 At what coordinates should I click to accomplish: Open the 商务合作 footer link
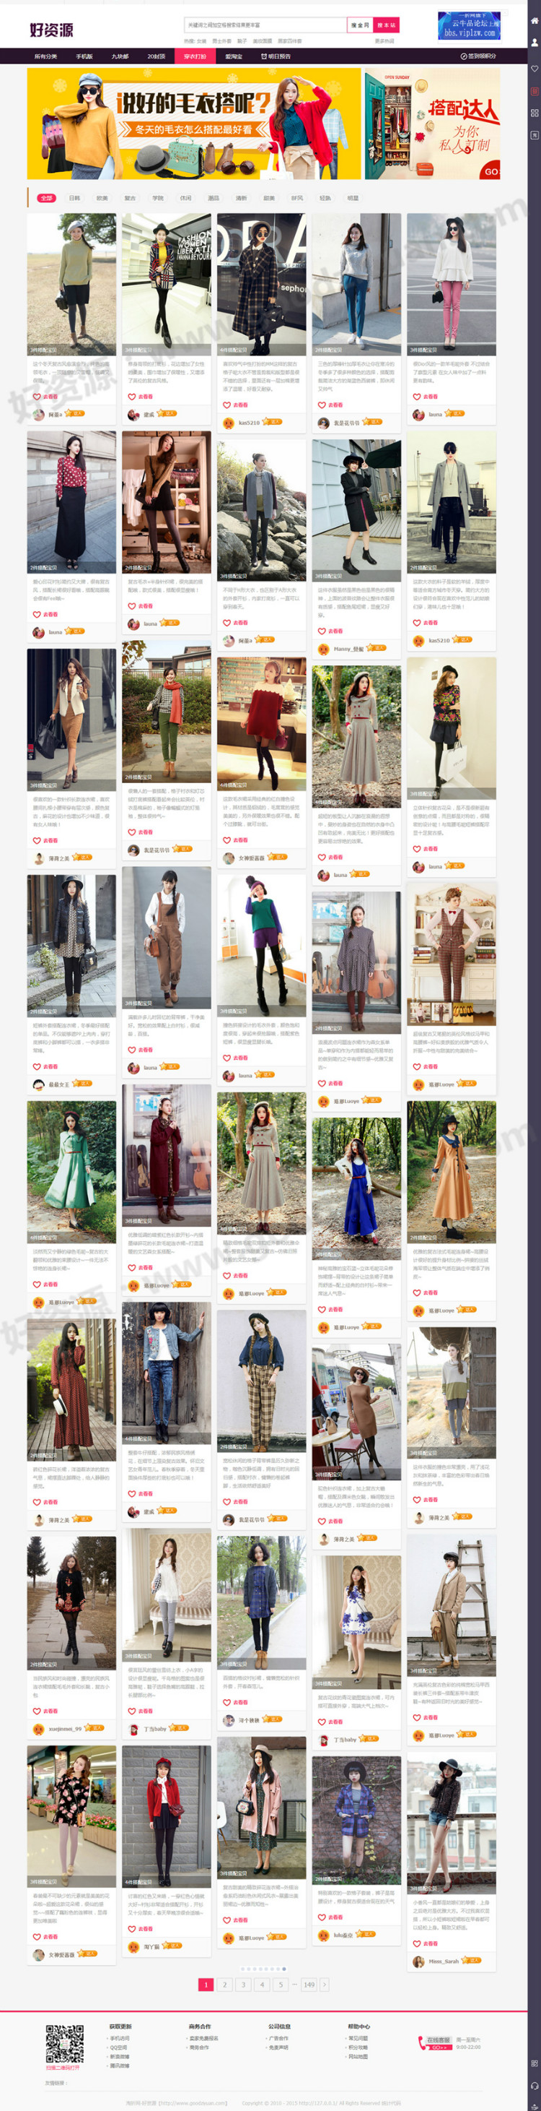[x=198, y=2047]
